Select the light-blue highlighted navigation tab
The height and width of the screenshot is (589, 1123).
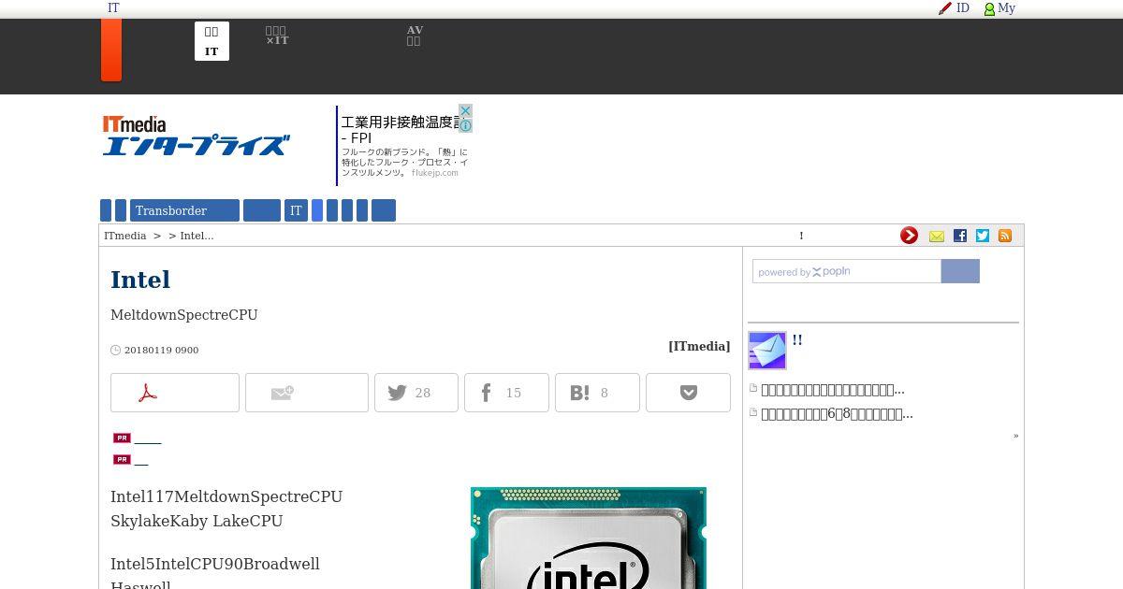point(317,210)
